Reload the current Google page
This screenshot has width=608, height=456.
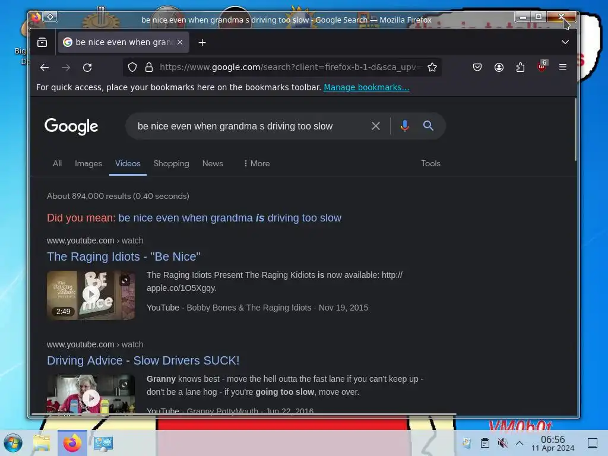[x=87, y=68]
